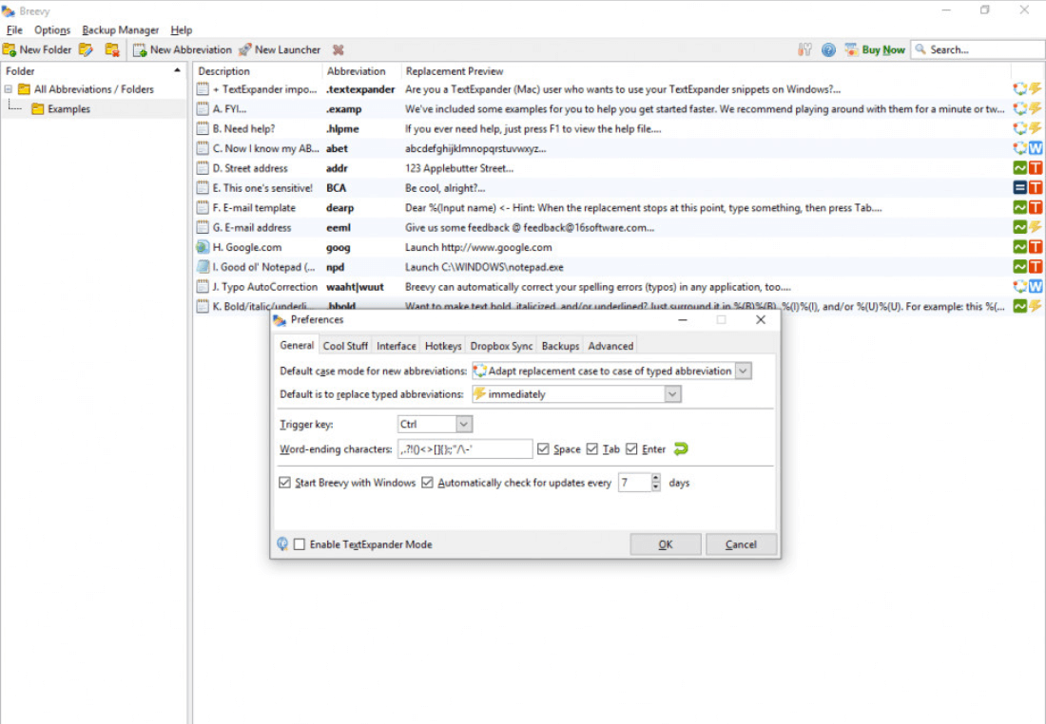
Task: Click the delete folder icon in toolbar
Action: coord(112,49)
